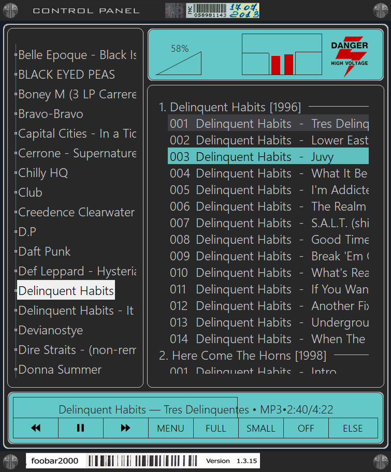Expand the Donna Summer tree node
The image size is (391, 472).
[x=16, y=370]
